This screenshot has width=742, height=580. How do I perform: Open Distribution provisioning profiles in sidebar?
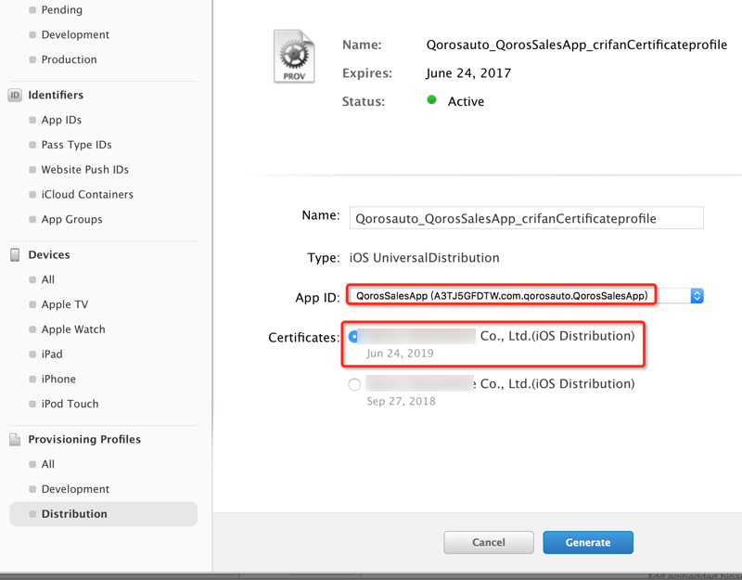74,514
